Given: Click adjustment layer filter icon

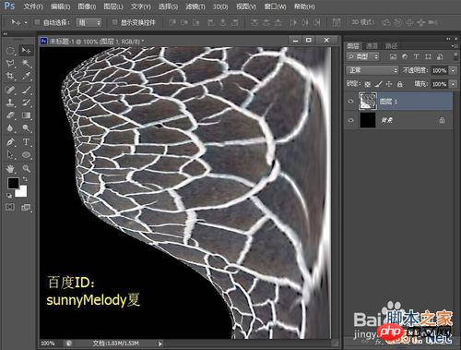Looking at the screenshot, I should point(405,56).
